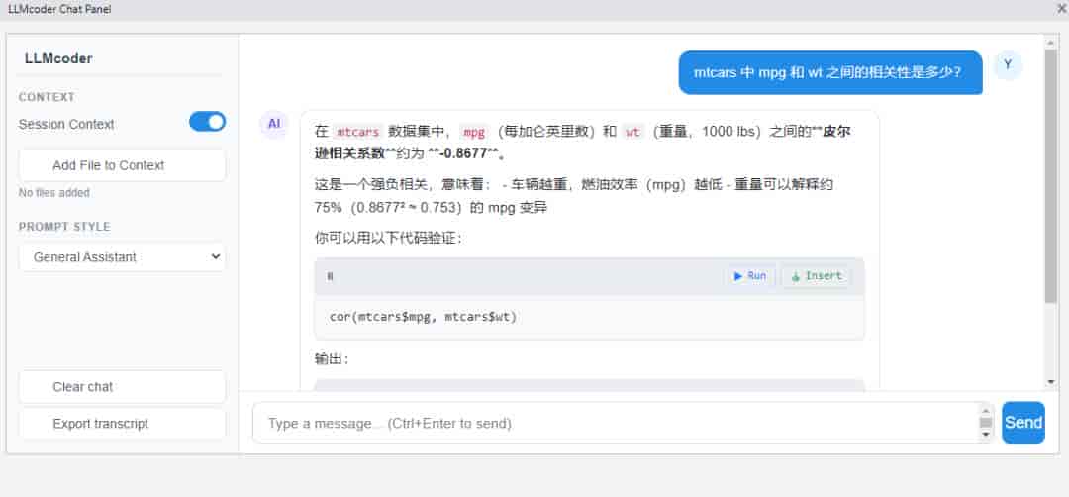Click the user Y avatar icon
Screen dimensions: 1069x497
[1008, 65]
